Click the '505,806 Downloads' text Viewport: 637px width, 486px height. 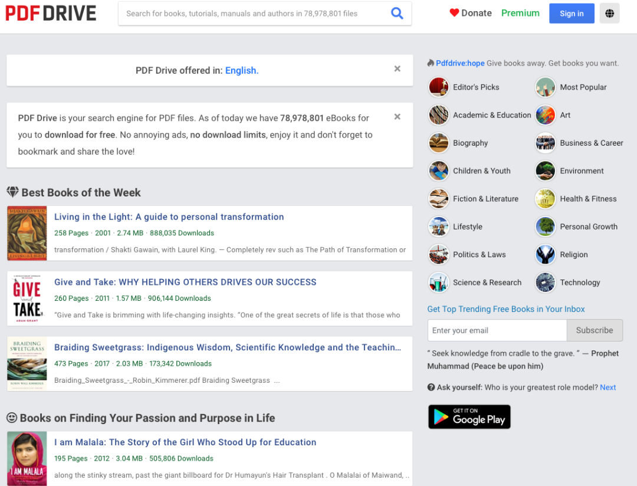(181, 458)
